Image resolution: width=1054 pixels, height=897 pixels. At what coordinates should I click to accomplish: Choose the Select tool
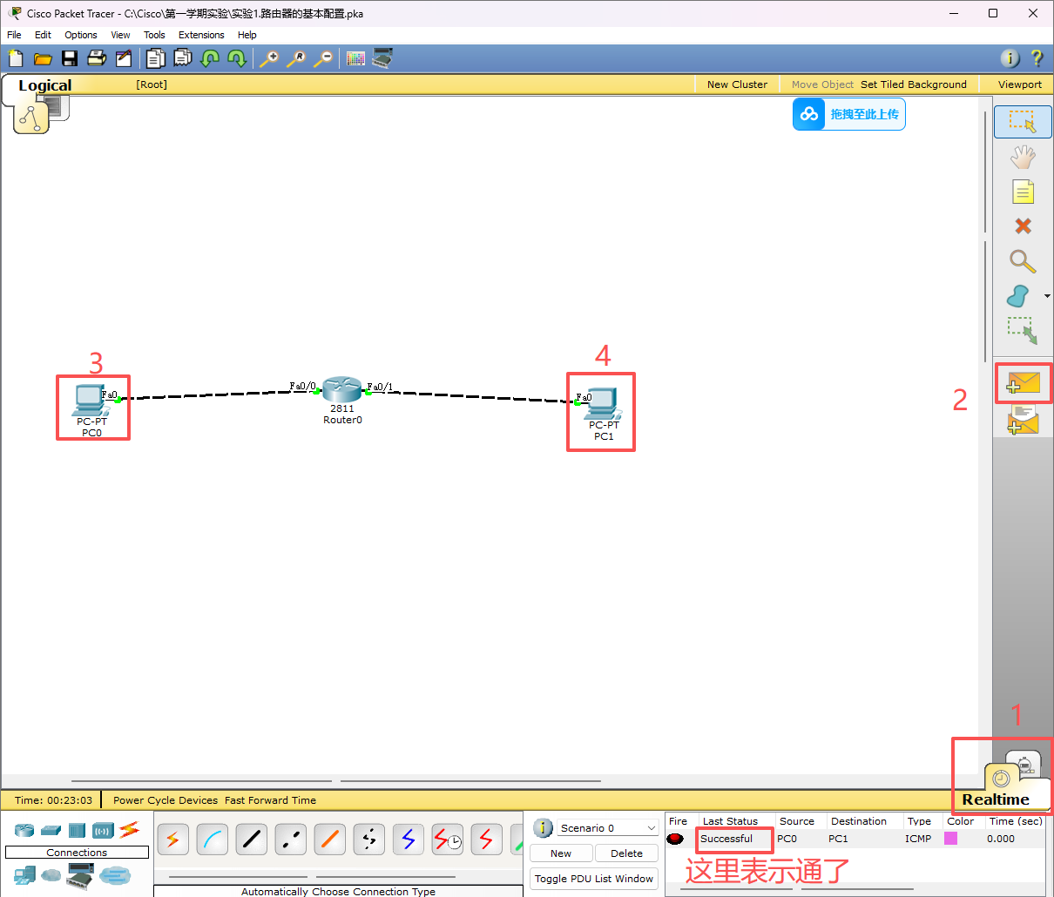(1023, 122)
